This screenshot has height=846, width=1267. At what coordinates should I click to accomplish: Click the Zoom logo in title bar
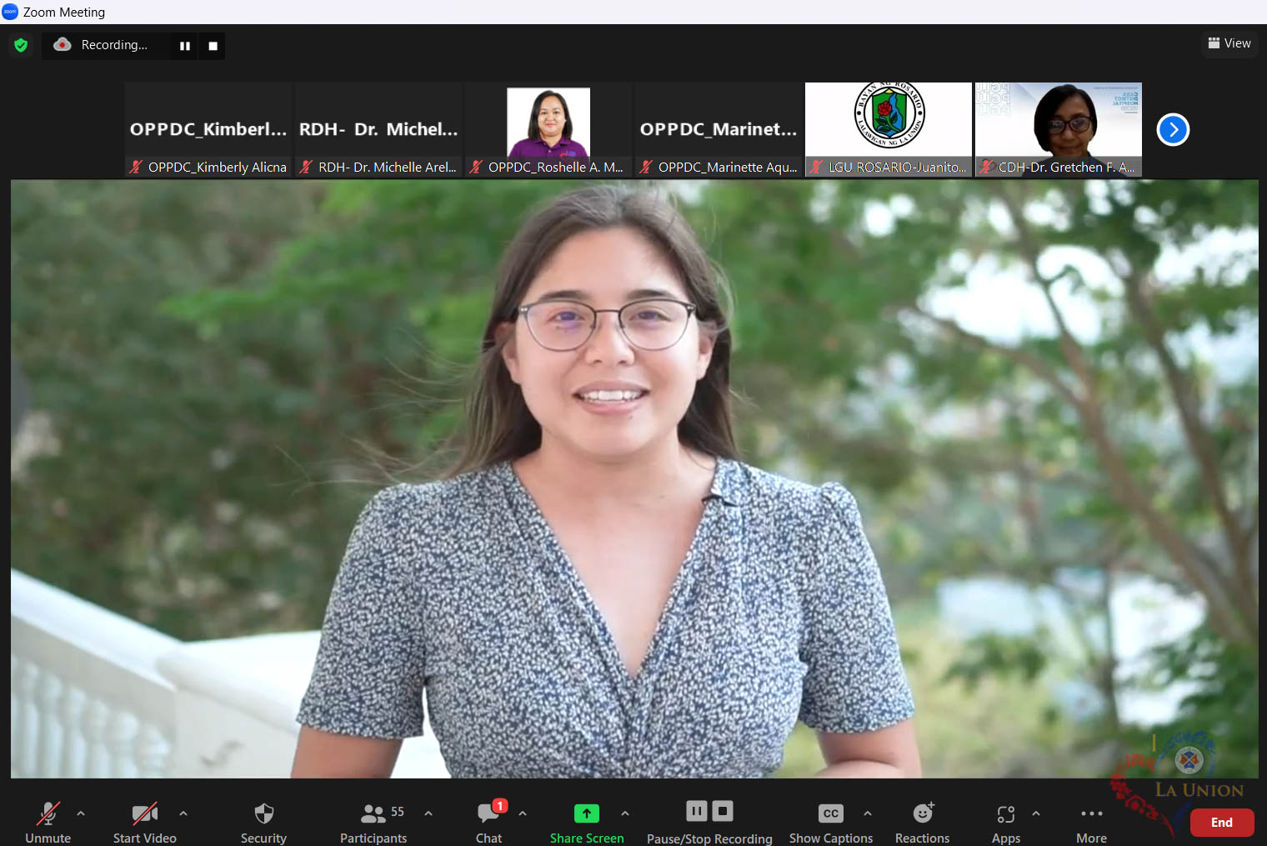pyautogui.click(x=10, y=12)
